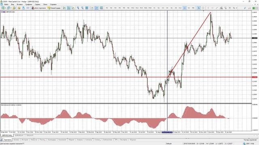Click the highlighted date on time axis
This screenshot has height=145, width=259.
[x=167, y=132]
